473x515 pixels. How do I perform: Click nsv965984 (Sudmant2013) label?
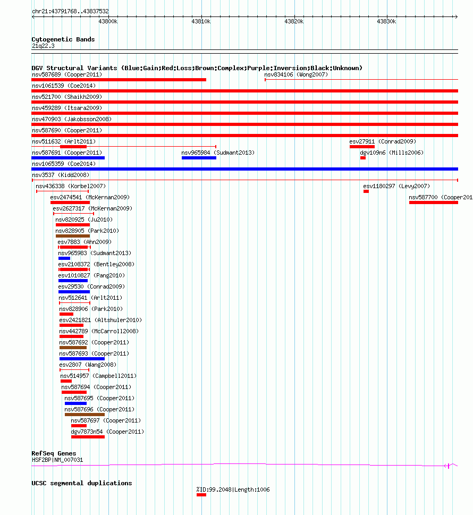(218, 153)
